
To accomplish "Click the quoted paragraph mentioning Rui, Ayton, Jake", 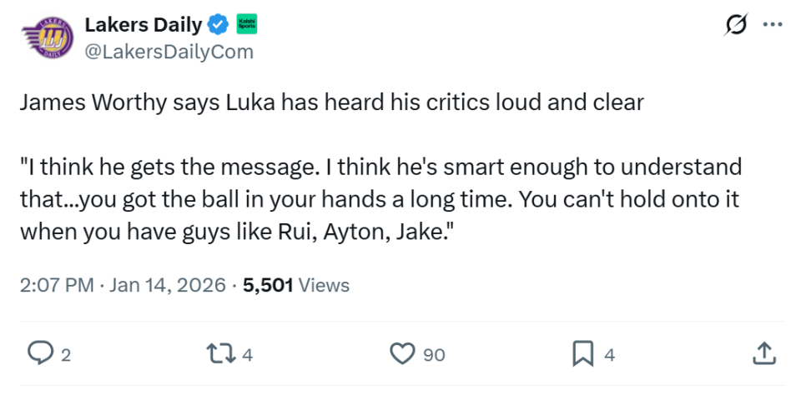I will point(380,201).
